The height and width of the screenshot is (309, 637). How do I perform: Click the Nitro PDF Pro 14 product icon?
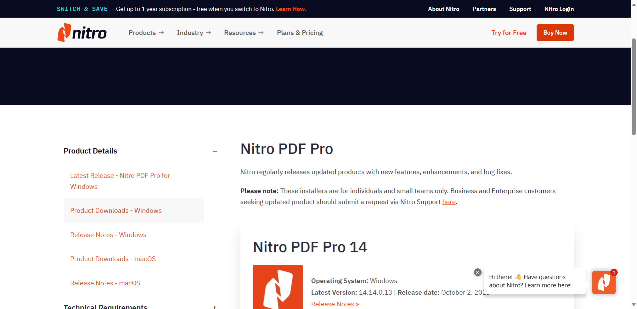pos(278,287)
